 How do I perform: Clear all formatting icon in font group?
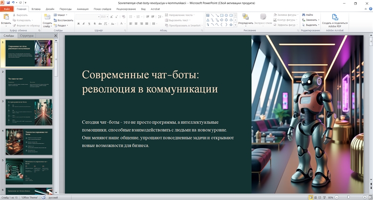(x=124, y=17)
